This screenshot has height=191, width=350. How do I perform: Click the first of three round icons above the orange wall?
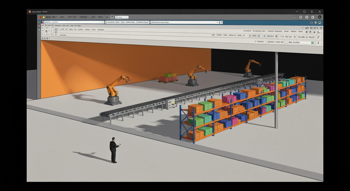click(43, 39)
